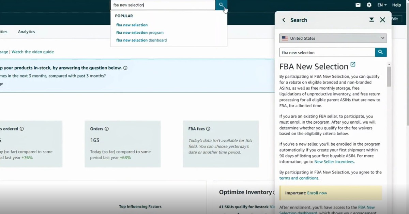Image resolution: width=409 pixels, height=214 pixels.
Task: Open the FBA New Selection dashboard link
Action: (327, 210)
